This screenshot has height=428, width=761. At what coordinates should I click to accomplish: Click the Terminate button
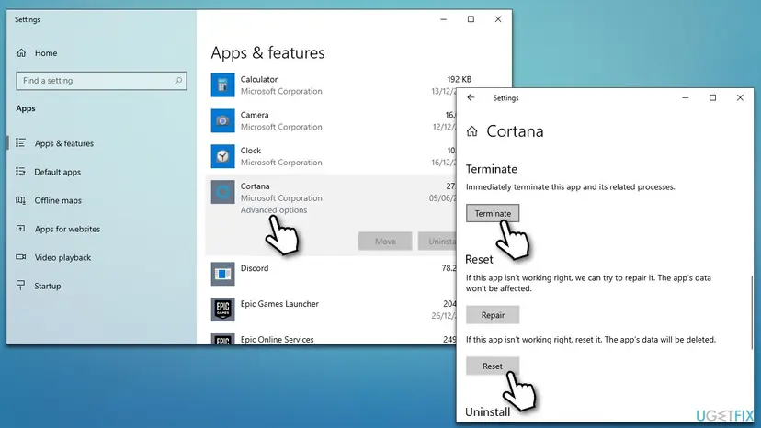point(493,213)
